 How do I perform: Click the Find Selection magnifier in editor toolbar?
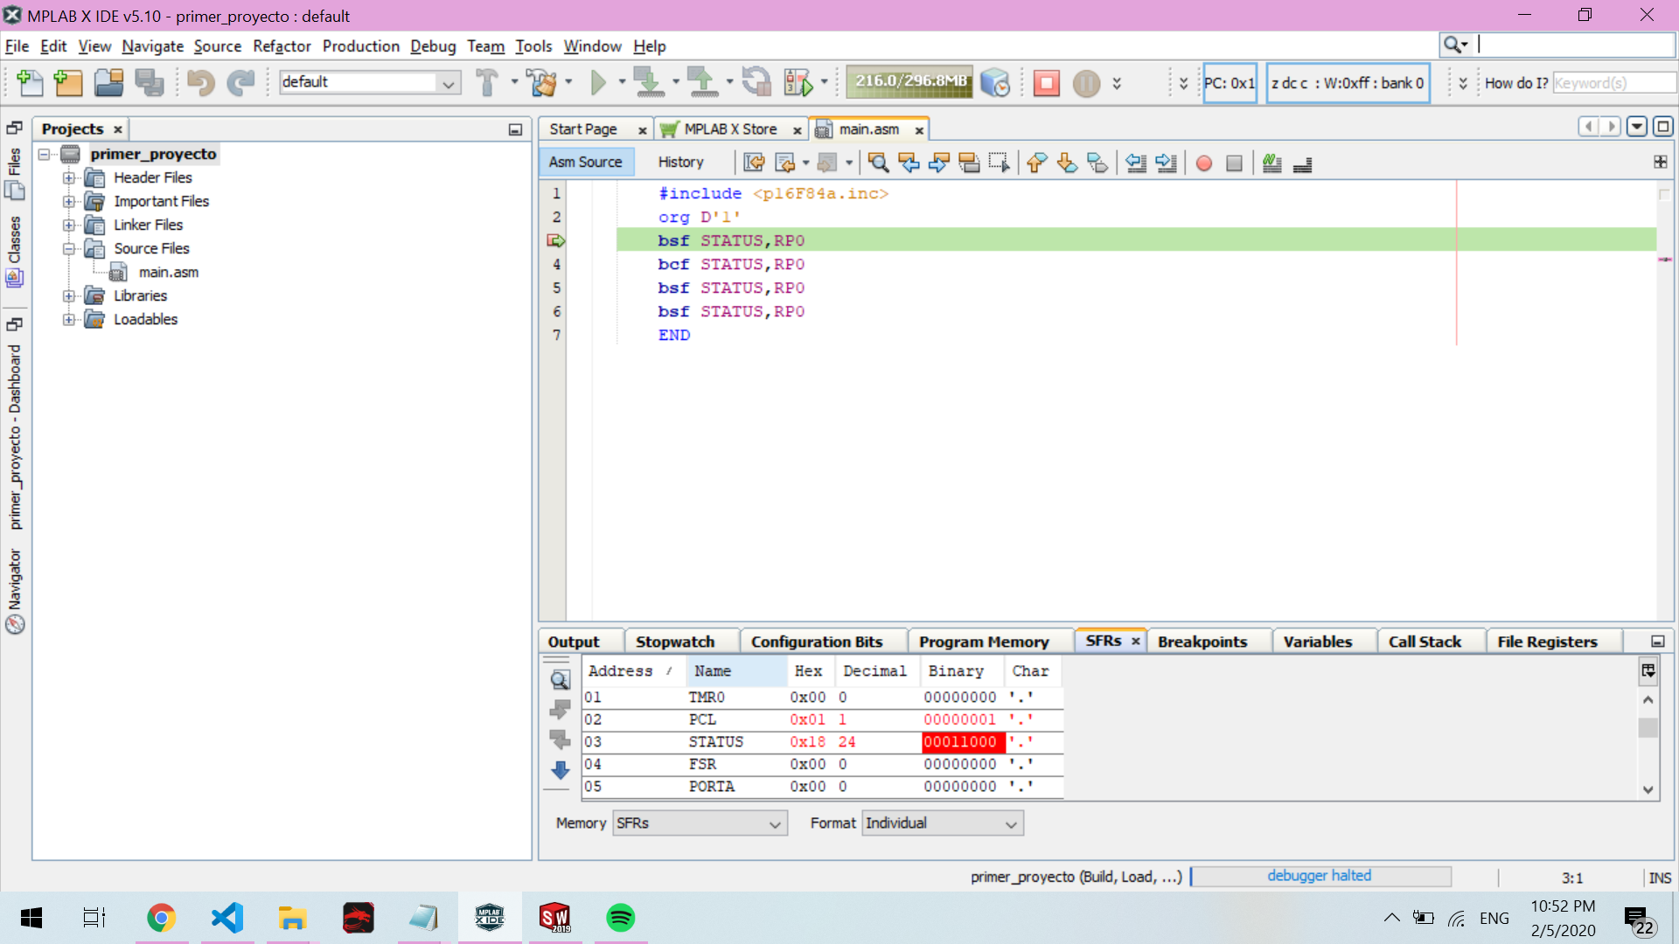coord(878,163)
